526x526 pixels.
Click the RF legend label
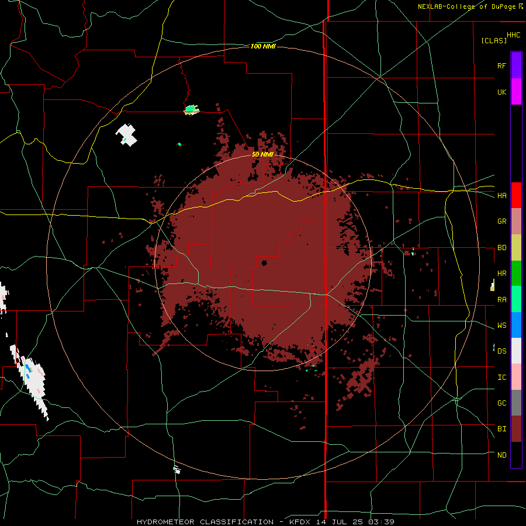point(501,65)
